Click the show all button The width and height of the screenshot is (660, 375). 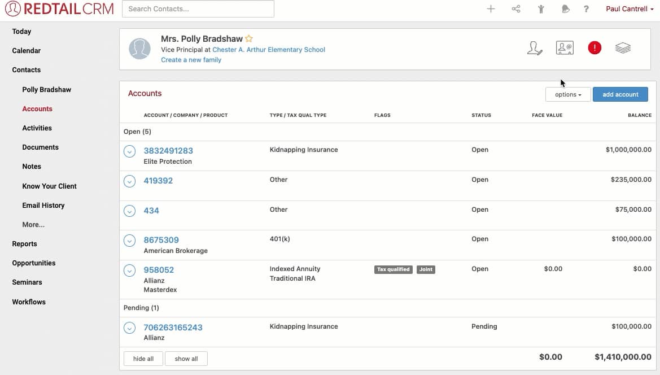click(186, 359)
